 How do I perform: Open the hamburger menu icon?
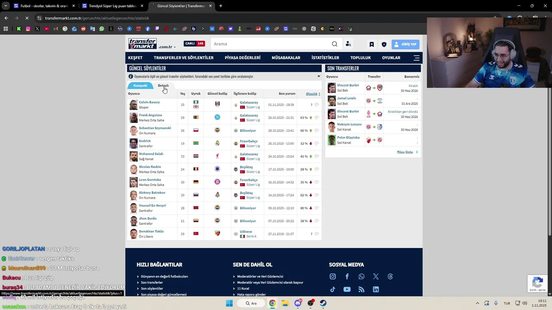pyautogui.click(x=416, y=58)
